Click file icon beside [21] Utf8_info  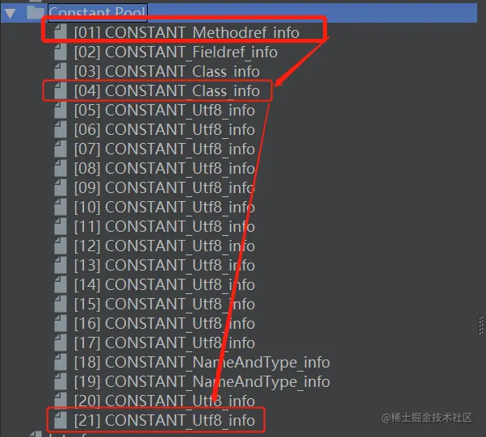click(x=60, y=420)
